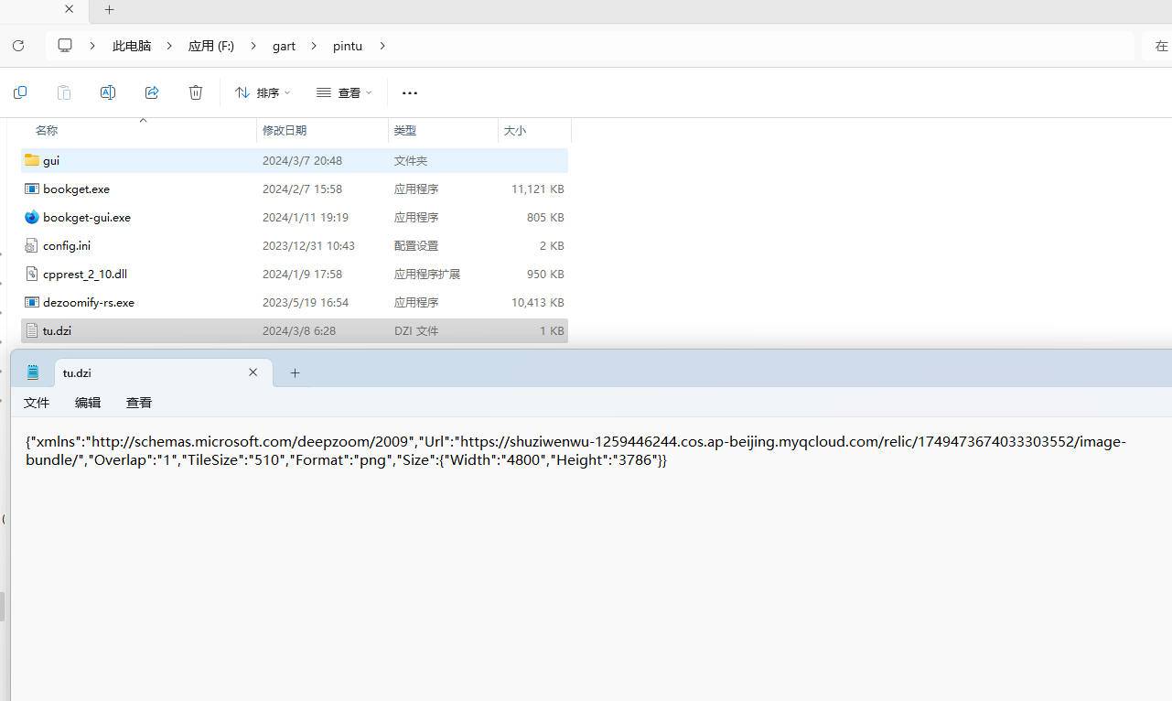Image resolution: width=1172 pixels, height=701 pixels.
Task: Select the gui folder
Action: click(x=51, y=161)
